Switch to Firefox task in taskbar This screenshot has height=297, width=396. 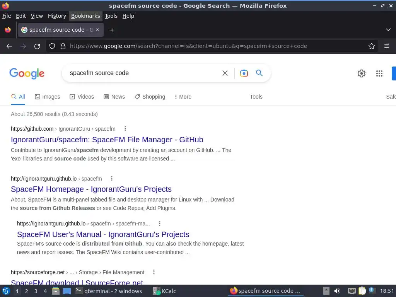(x=265, y=291)
